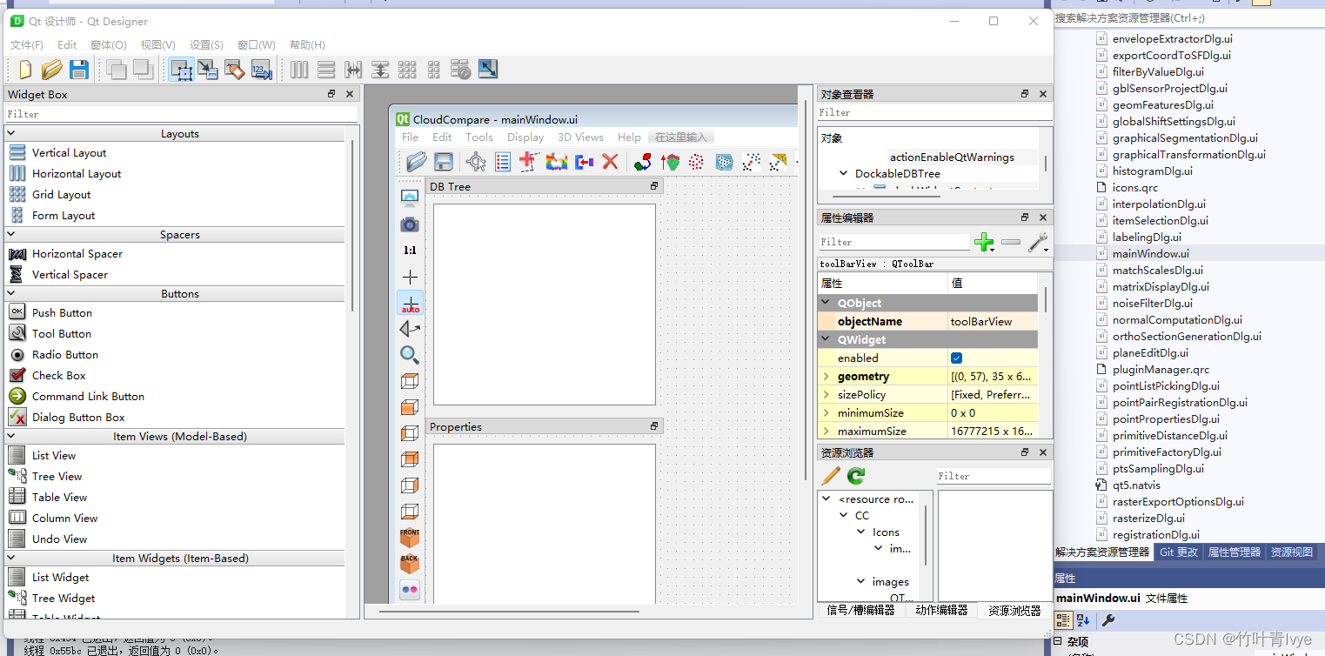Switch to the 属性管理器 tab in Visual Studio
This screenshot has height=656, width=1325.
click(1234, 552)
